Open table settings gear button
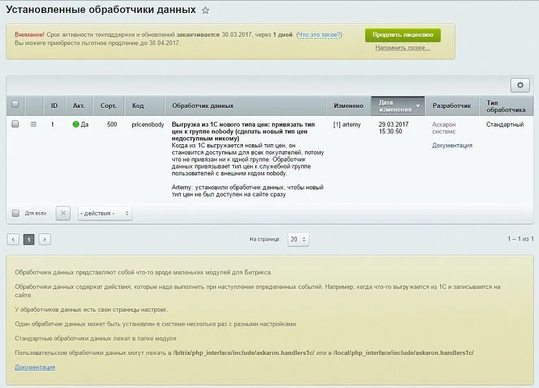The image size is (539, 388). (x=520, y=85)
